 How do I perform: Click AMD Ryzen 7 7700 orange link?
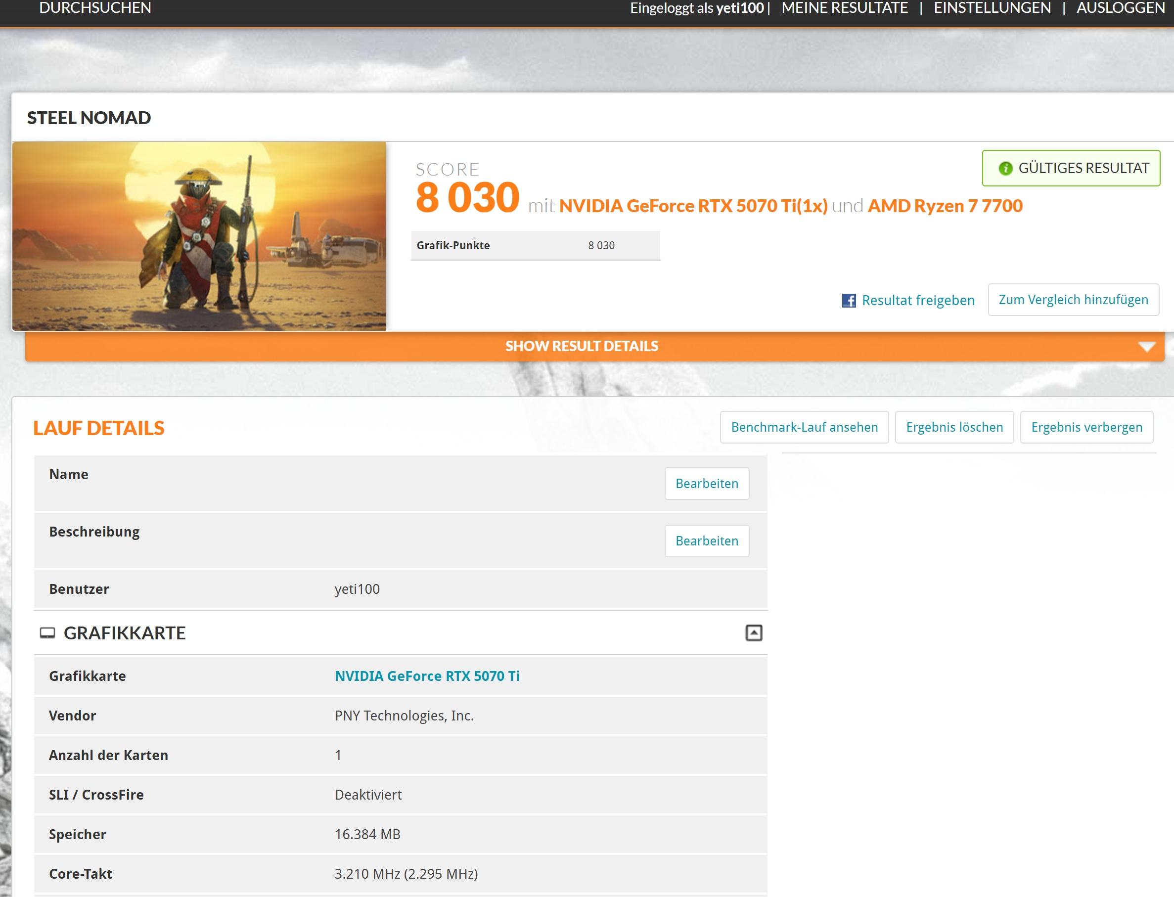coord(945,206)
